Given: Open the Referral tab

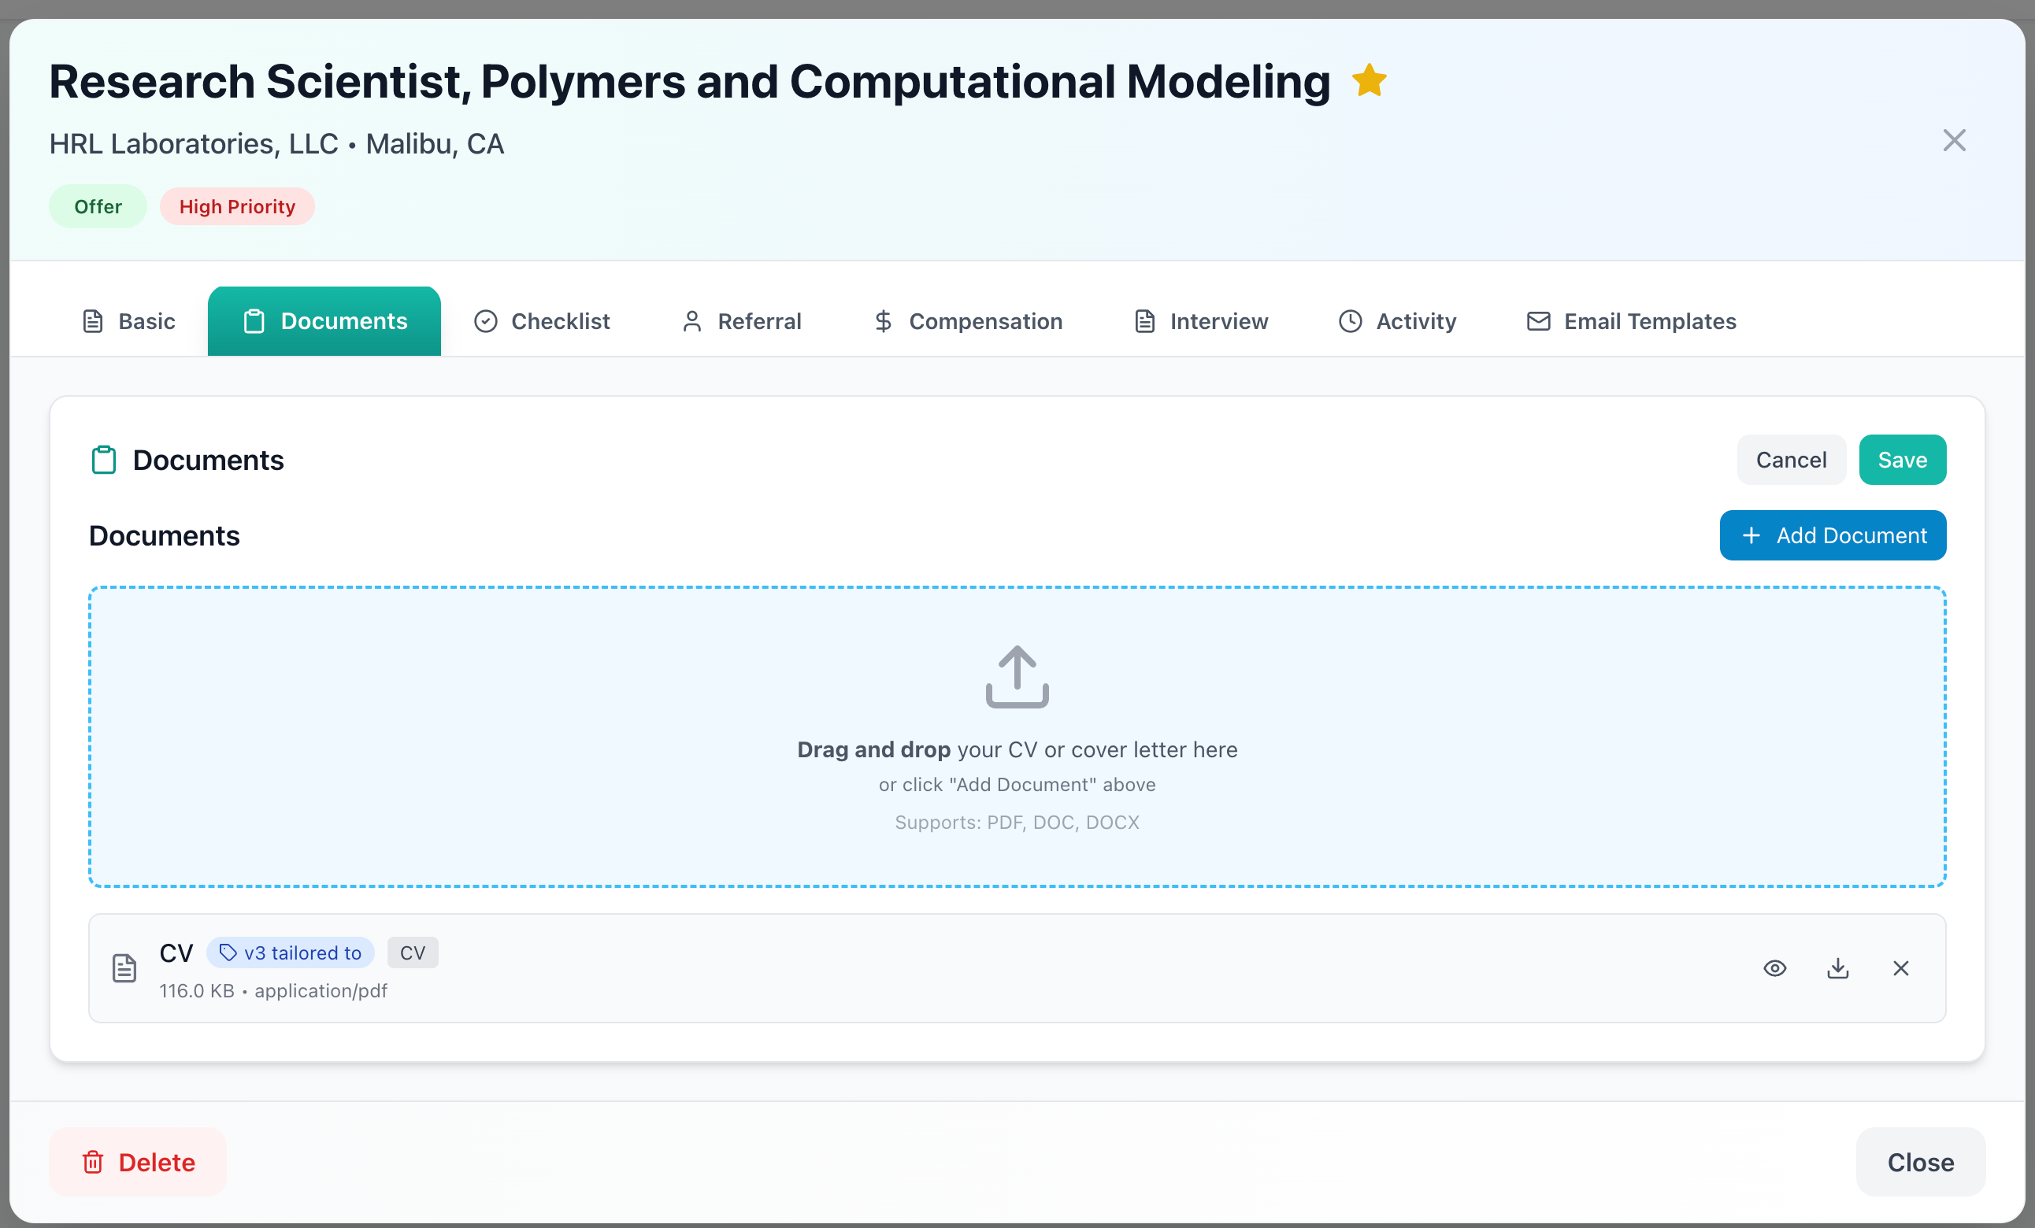Looking at the screenshot, I should (x=741, y=321).
